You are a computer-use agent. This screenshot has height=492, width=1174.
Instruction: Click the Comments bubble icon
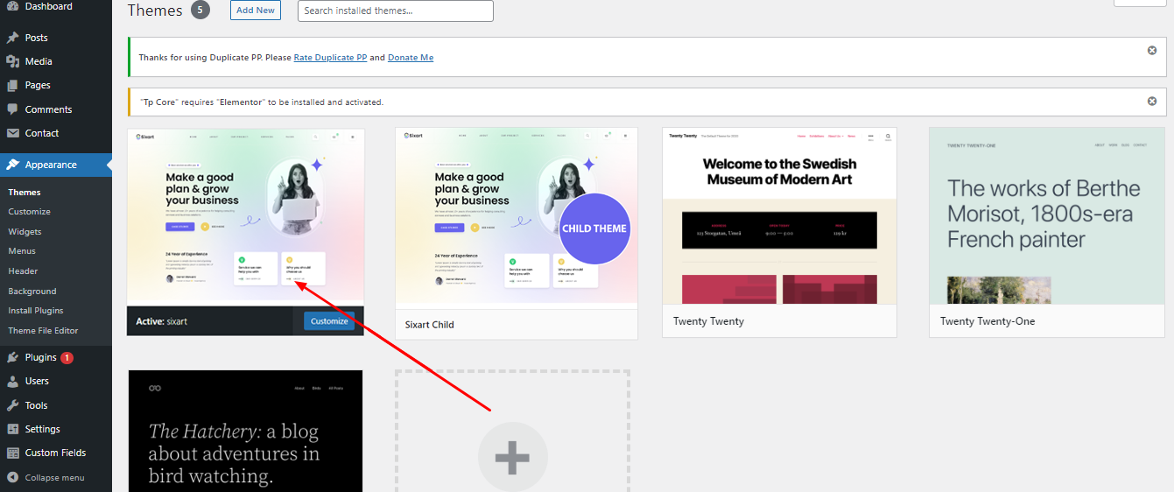[12, 109]
